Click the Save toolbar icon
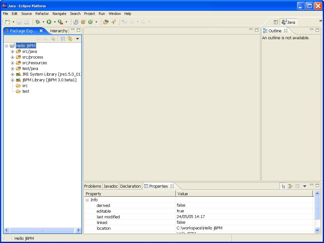This screenshot has width=324, height=243. click(x=19, y=22)
